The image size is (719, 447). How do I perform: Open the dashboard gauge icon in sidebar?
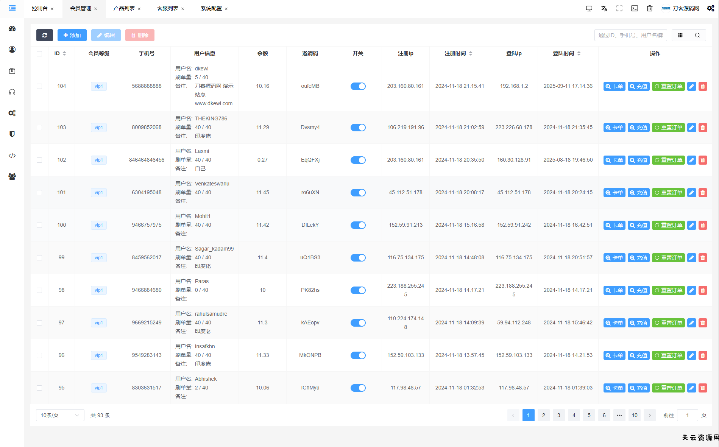point(12,28)
